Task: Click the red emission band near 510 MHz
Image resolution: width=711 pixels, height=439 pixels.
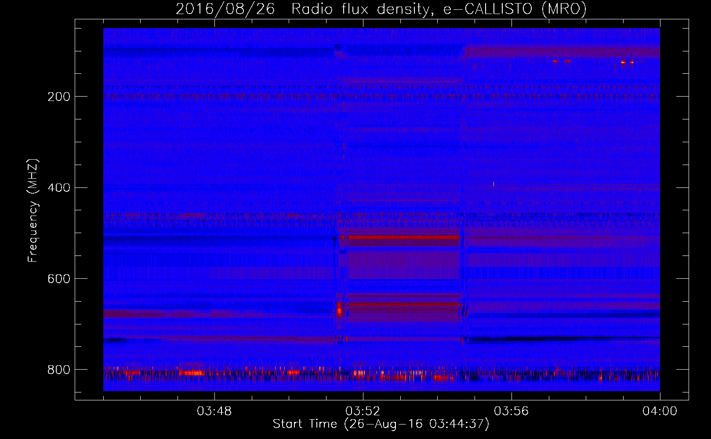Action: tap(403, 238)
